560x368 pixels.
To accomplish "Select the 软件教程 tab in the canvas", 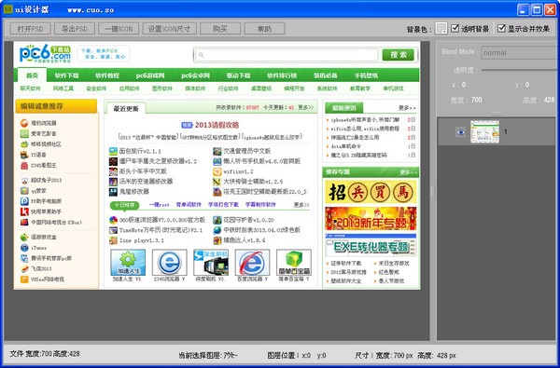I will [x=107, y=75].
